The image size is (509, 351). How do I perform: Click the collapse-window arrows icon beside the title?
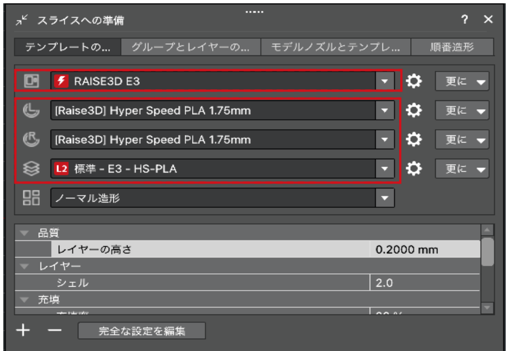(x=22, y=20)
